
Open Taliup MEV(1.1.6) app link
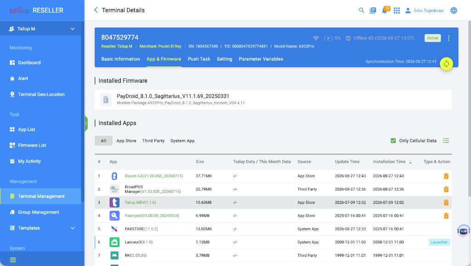(140, 202)
